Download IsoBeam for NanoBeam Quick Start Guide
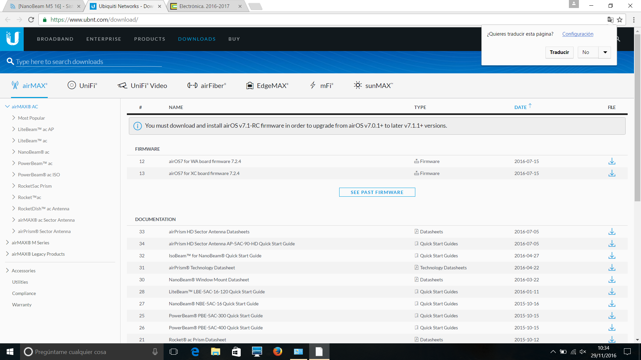This screenshot has height=360, width=641. point(612,256)
